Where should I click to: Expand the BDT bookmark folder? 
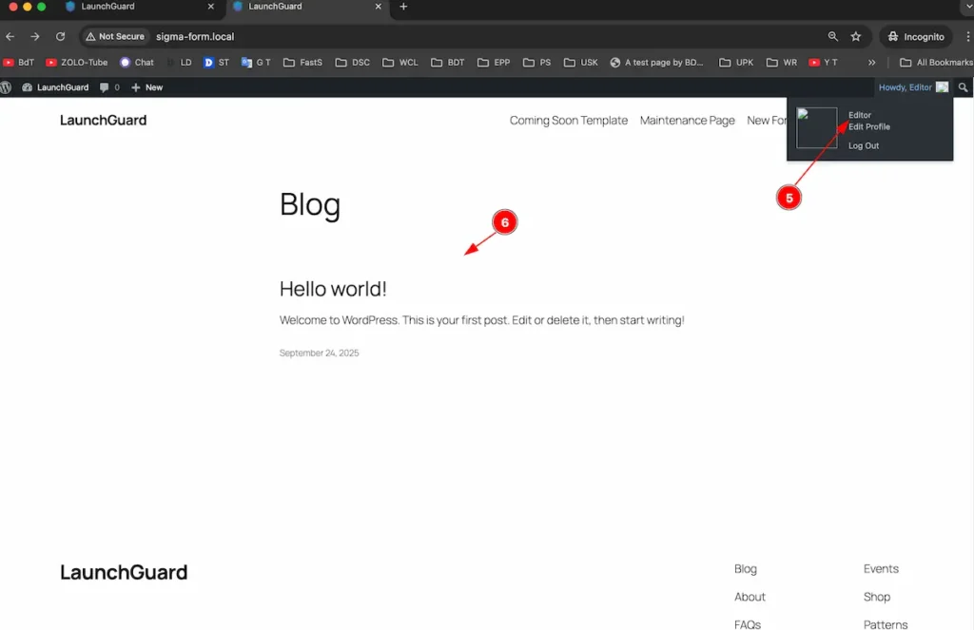coord(449,62)
